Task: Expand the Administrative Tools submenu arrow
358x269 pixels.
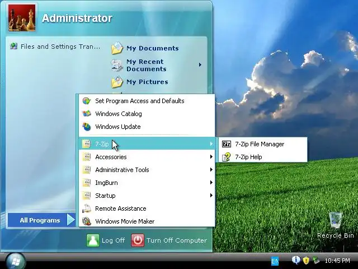Action: 211,169
